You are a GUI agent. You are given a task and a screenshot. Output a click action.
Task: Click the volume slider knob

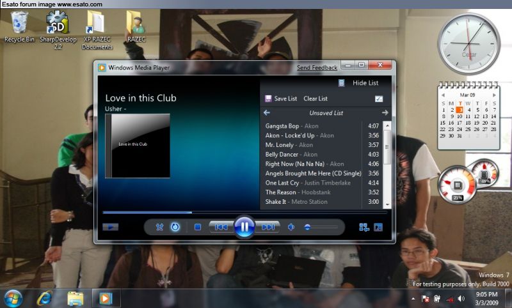tap(307, 227)
